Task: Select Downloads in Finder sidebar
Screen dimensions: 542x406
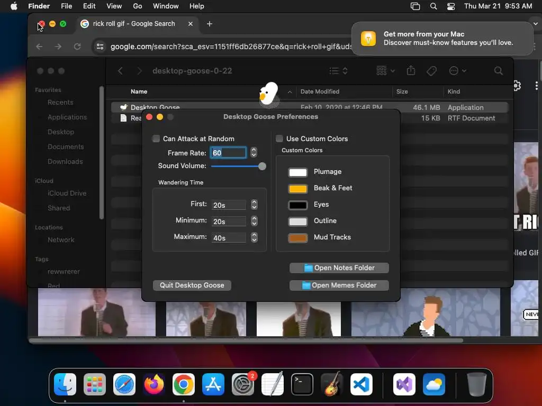Action: pyautogui.click(x=65, y=162)
